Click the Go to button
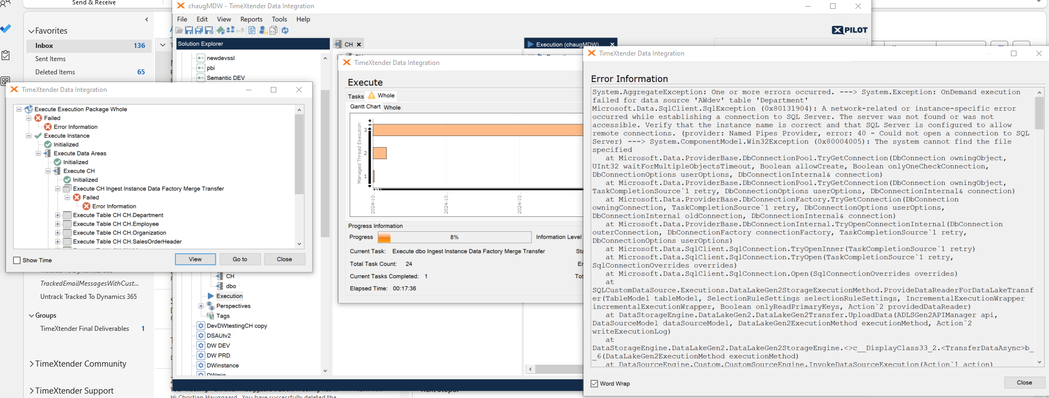Viewport: 1049px width, 398px height. point(240,259)
